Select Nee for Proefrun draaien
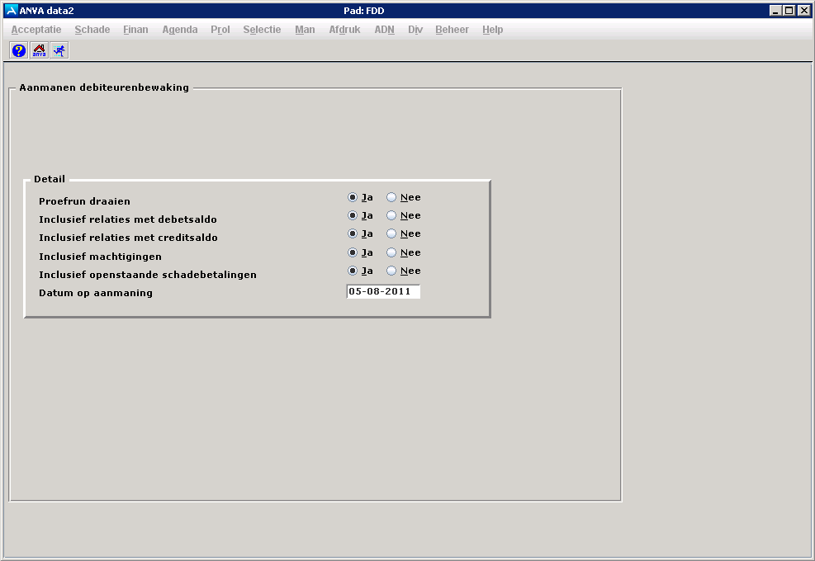 coord(391,197)
